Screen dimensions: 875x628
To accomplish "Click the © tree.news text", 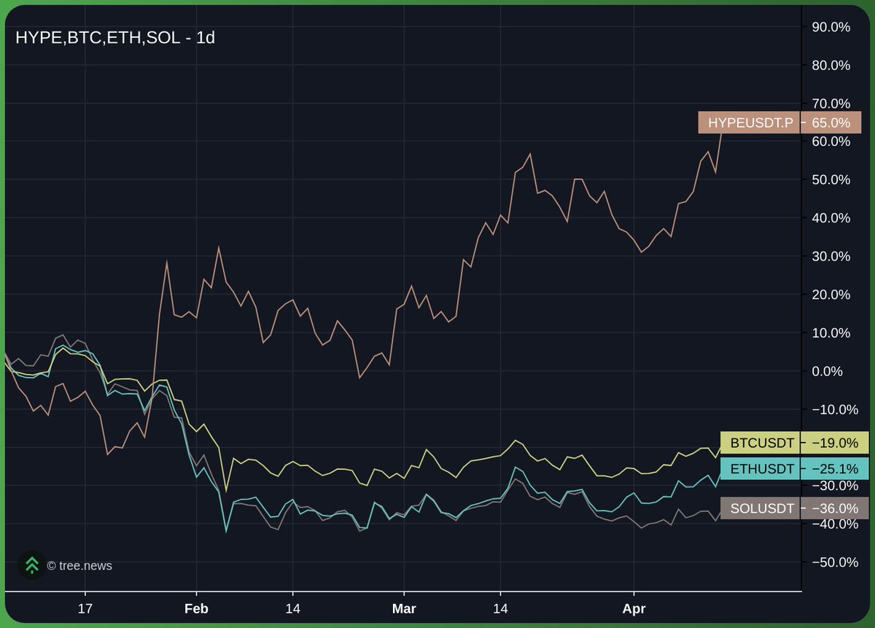I will 79,565.
